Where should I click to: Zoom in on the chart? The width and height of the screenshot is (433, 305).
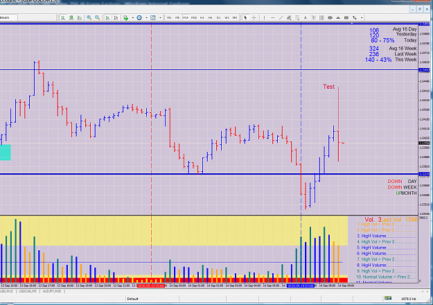89,18
